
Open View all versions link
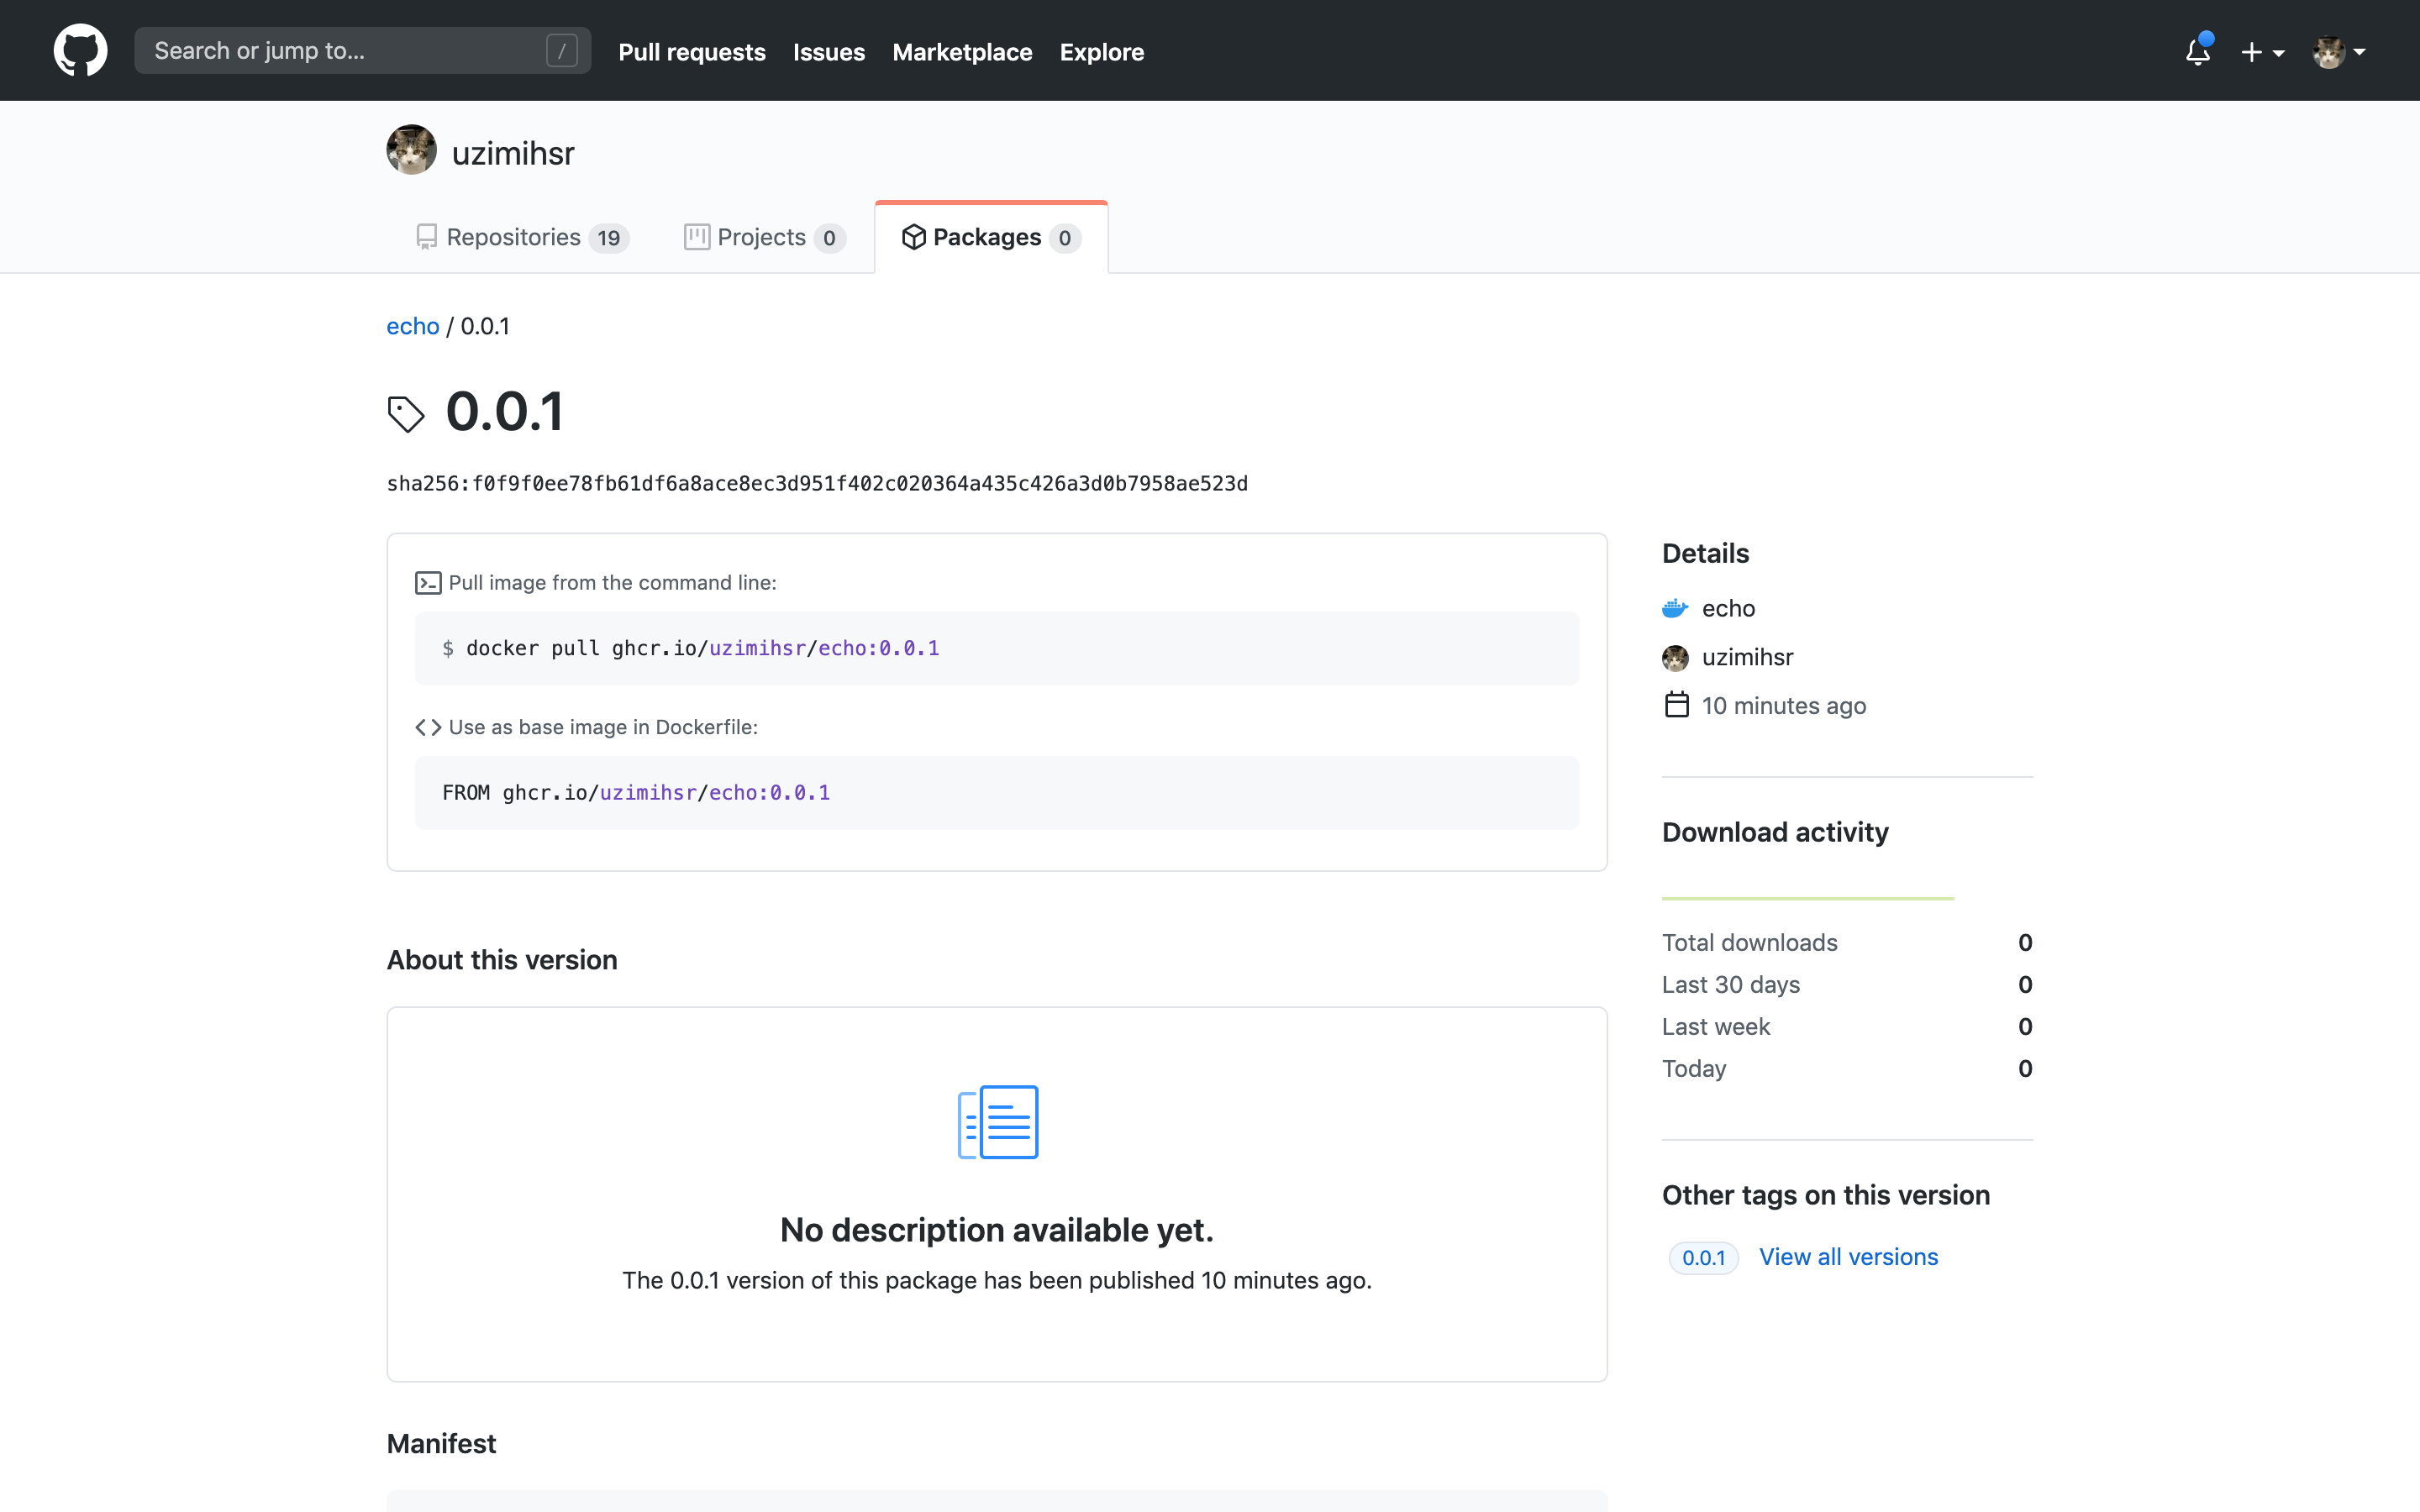1848,1257
